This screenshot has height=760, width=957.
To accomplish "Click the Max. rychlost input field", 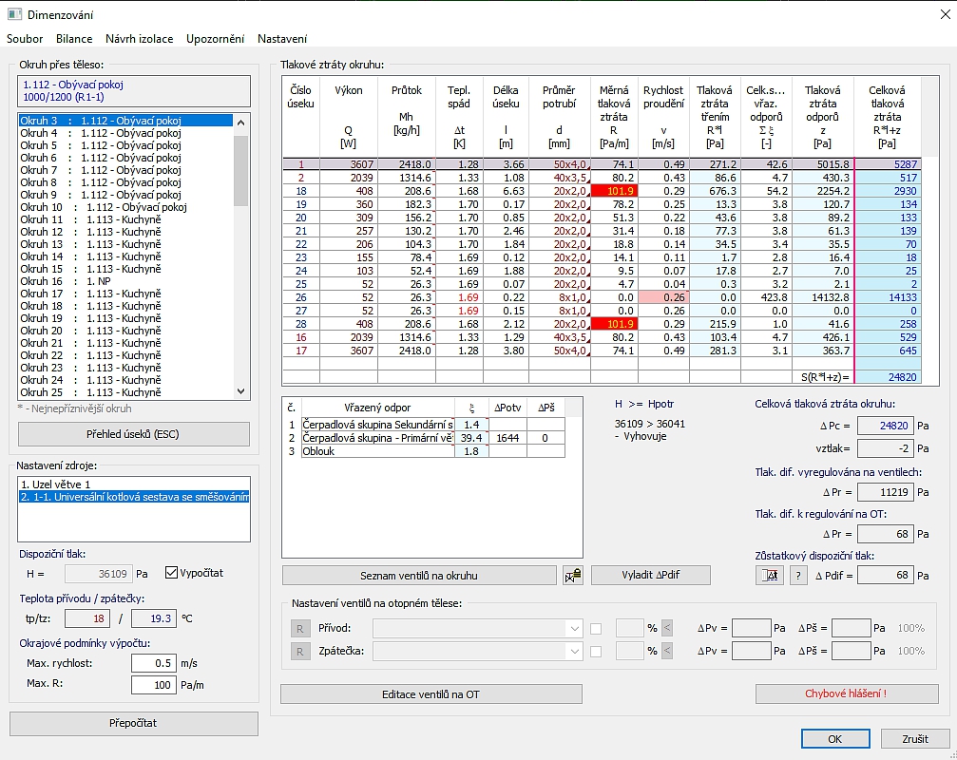I will [154, 663].
